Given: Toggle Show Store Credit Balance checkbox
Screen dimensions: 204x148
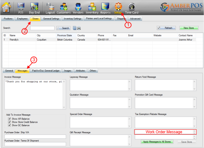Looking at the screenshot, I should [x=9, y=122].
